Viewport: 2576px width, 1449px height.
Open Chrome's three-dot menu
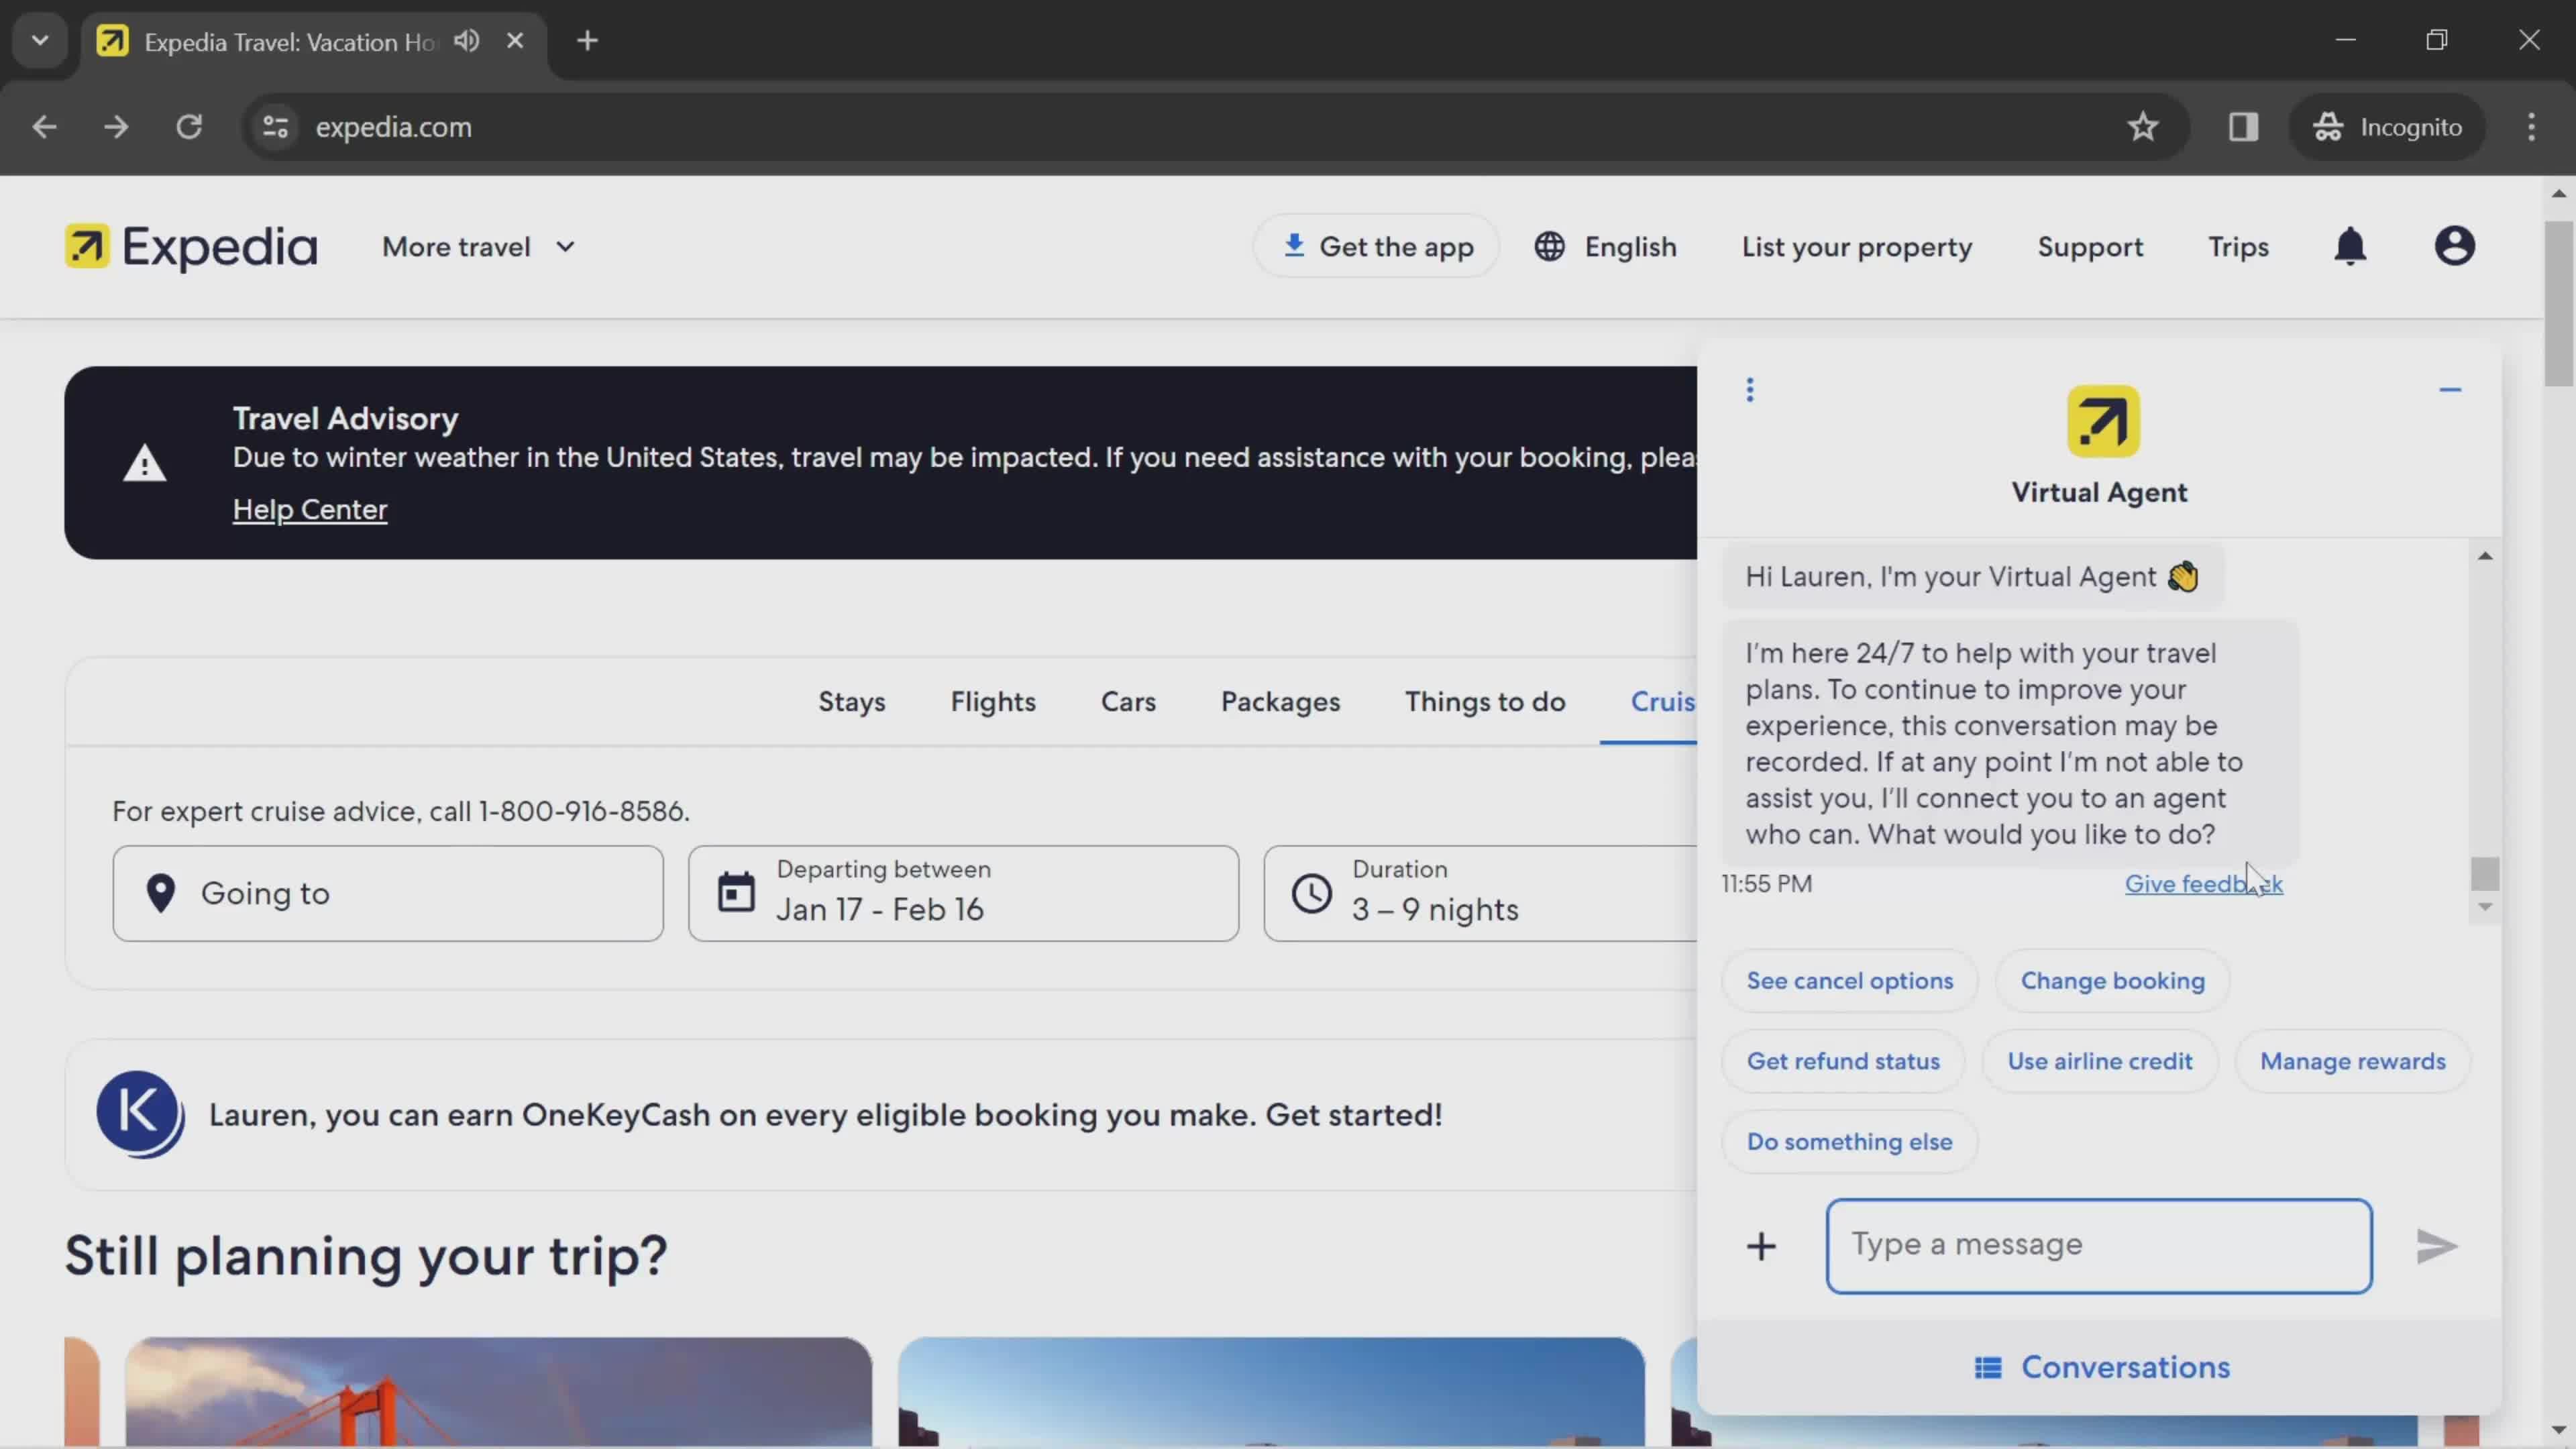tap(2531, 127)
